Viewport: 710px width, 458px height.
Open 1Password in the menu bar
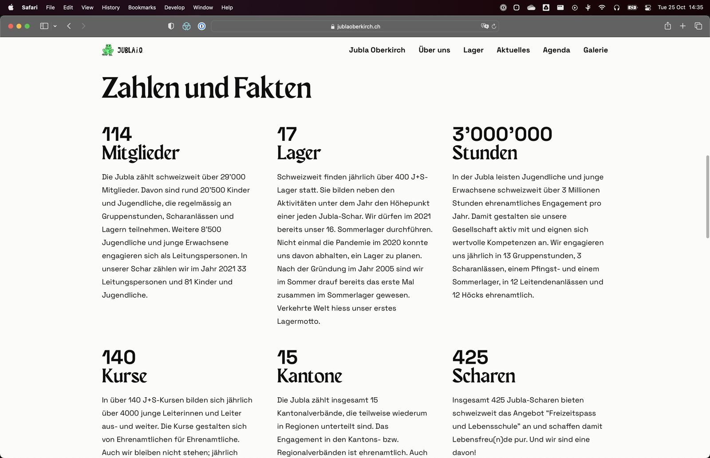503,7
